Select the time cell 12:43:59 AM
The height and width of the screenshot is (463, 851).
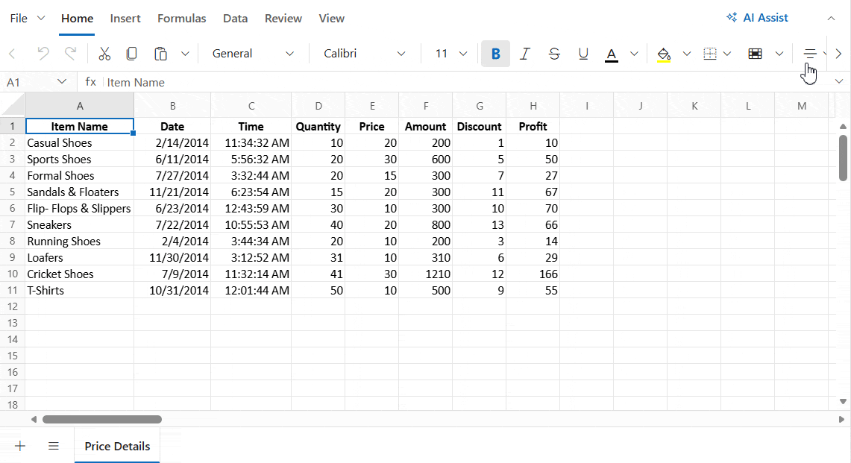pyautogui.click(x=251, y=209)
